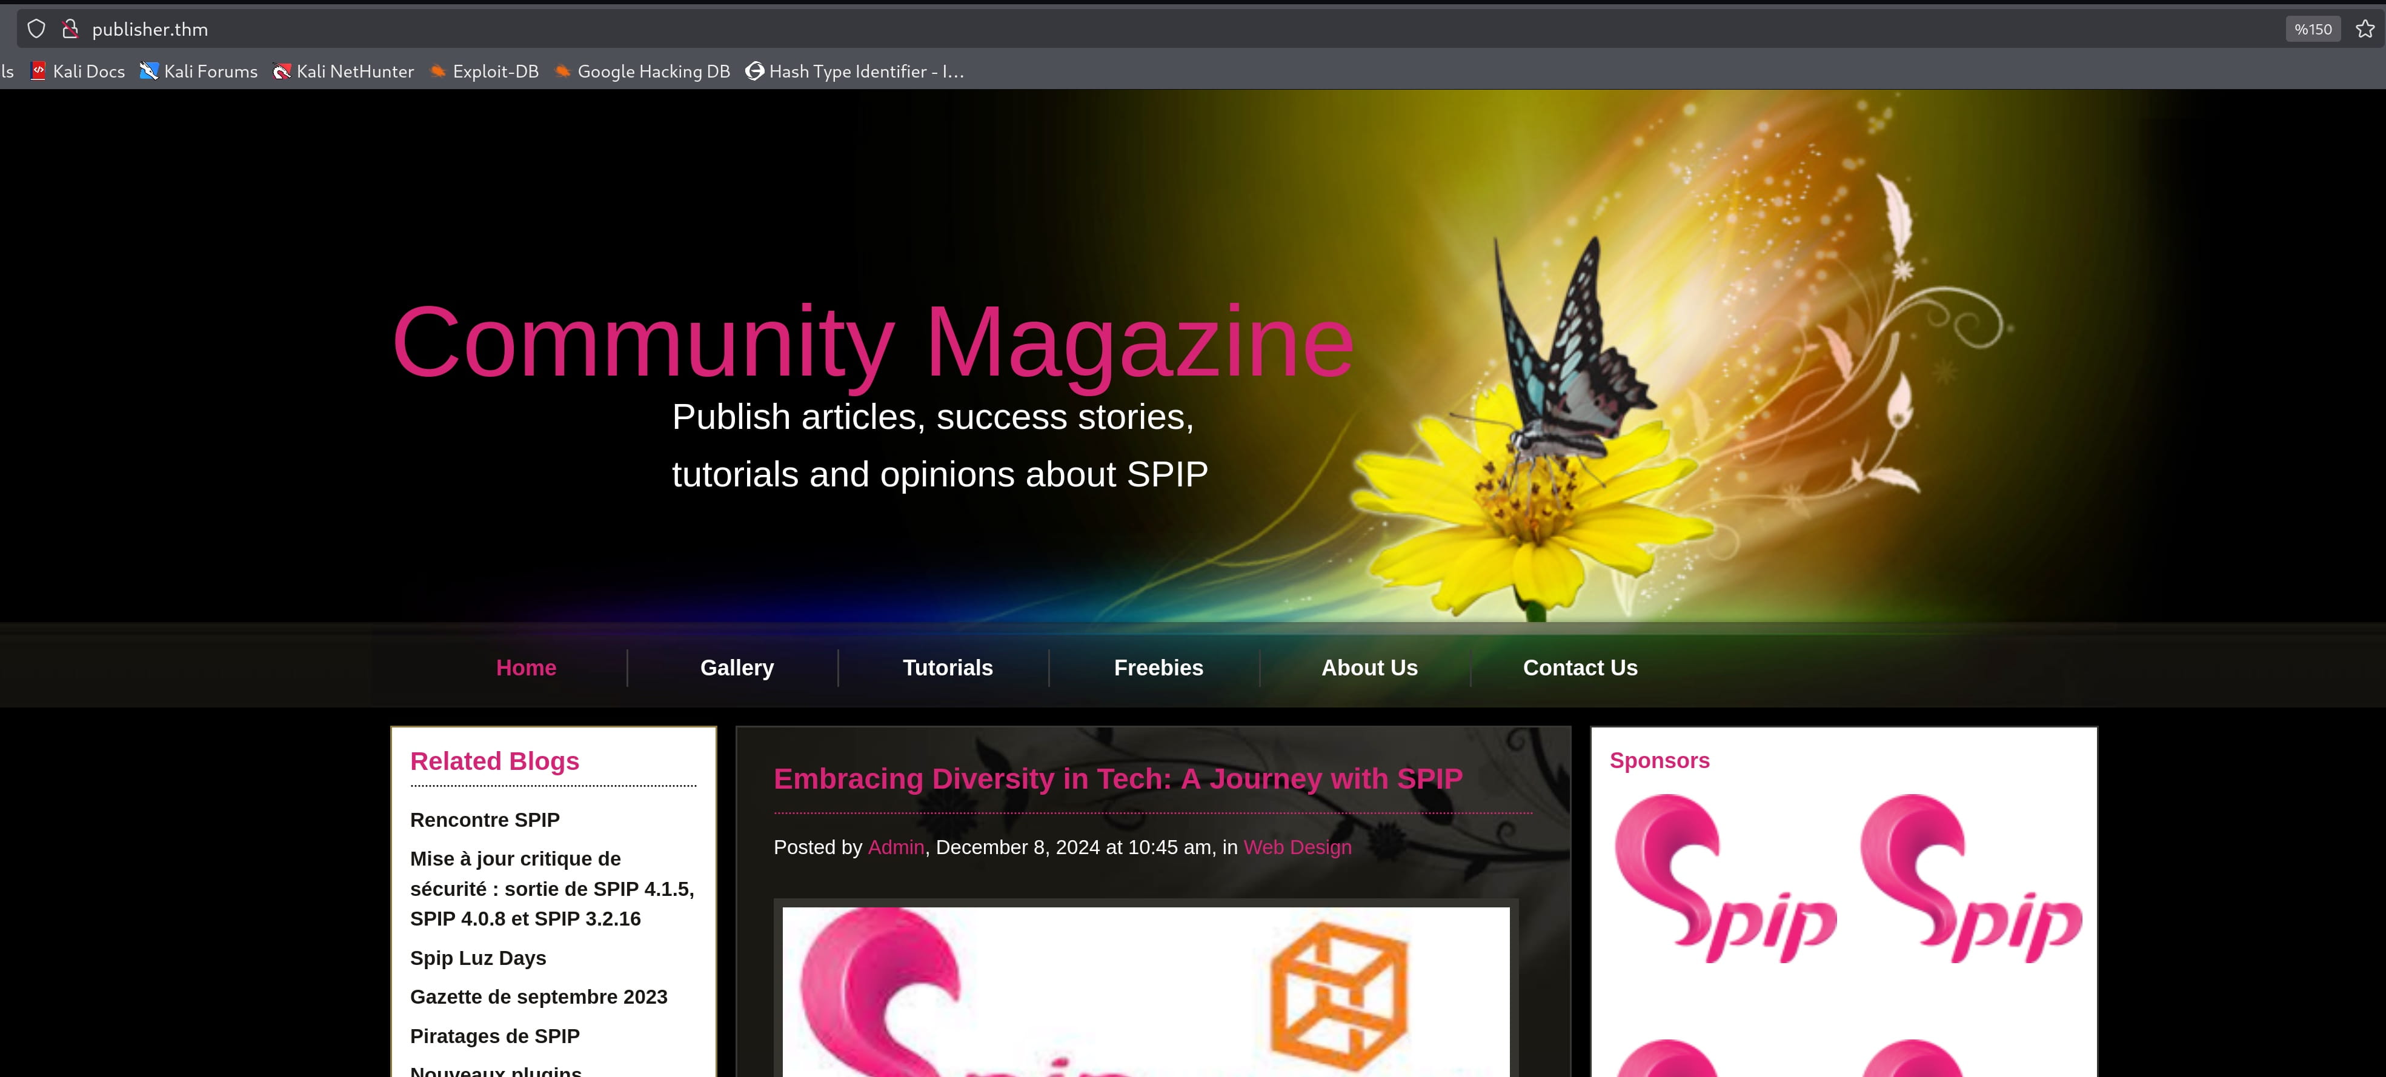Viewport: 2386px width, 1077px height.
Task: Open the Tutorials navigation item
Action: tap(948, 668)
